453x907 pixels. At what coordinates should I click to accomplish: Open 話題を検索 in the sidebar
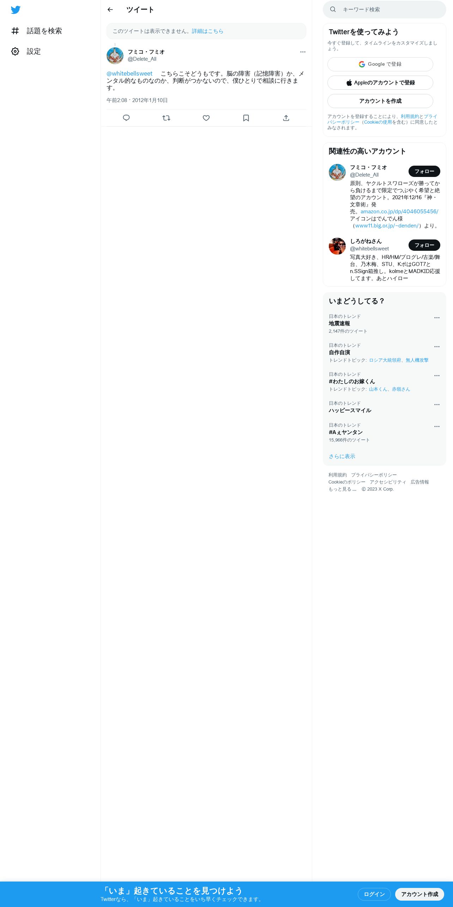point(37,31)
